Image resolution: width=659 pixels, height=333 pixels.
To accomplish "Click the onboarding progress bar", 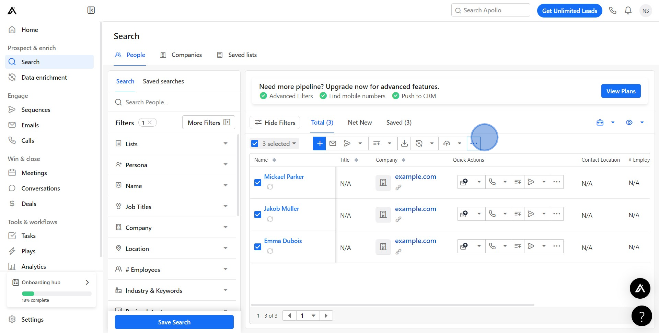I will (x=57, y=294).
